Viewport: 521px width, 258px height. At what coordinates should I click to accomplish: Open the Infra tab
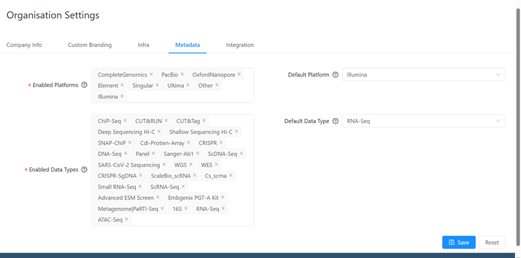pyautogui.click(x=143, y=45)
